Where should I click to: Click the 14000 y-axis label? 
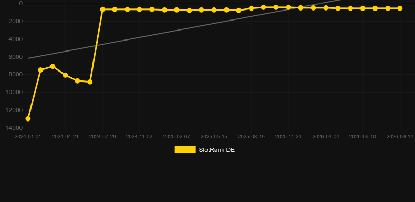point(14,128)
